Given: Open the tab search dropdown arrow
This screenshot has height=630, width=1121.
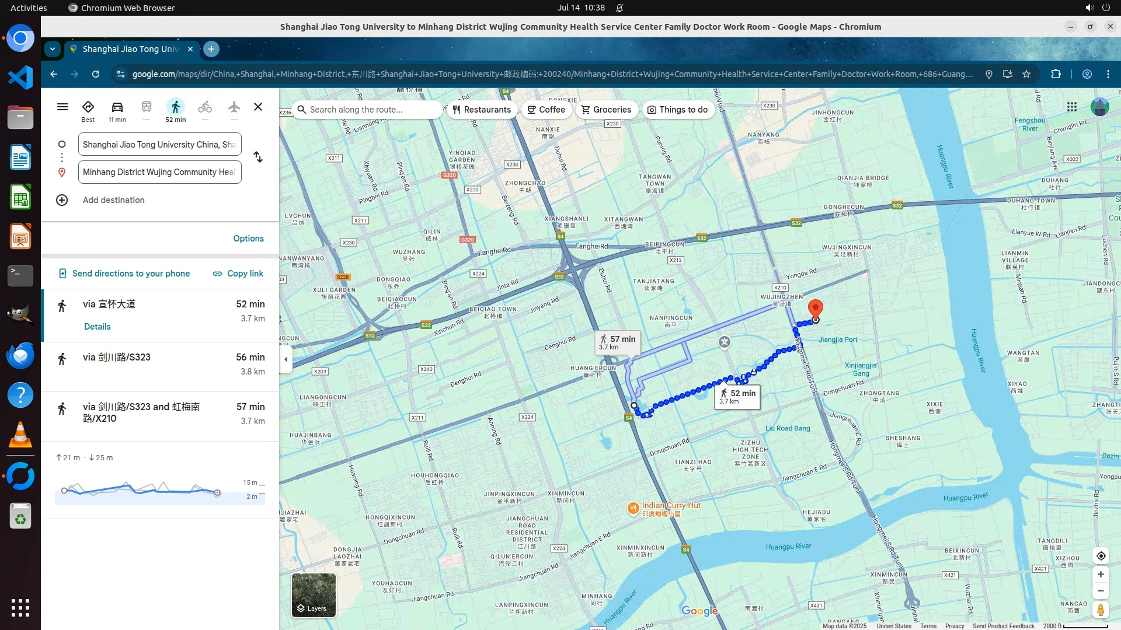Looking at the screenshot, I should point(53,49).
